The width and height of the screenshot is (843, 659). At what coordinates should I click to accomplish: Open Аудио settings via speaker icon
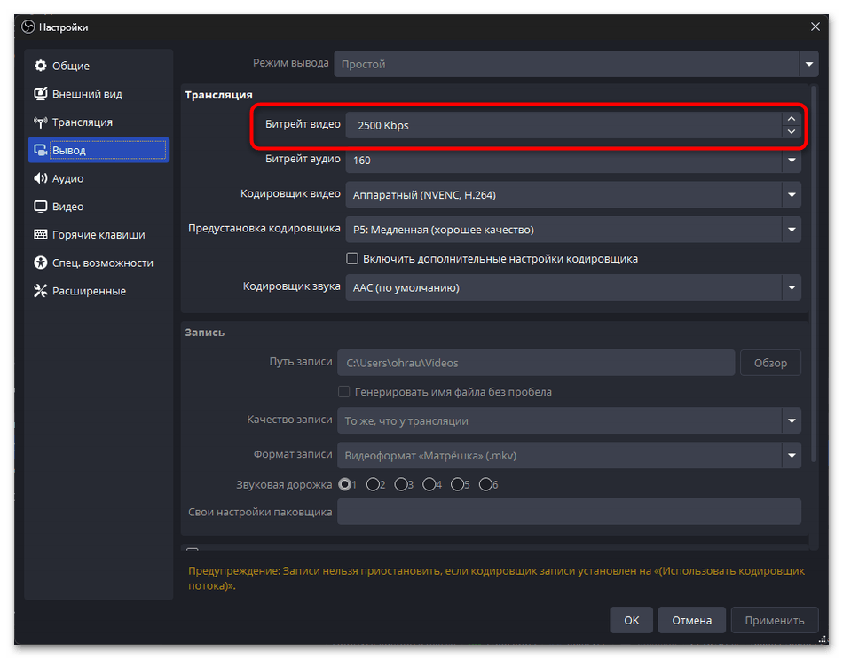[x=40, y=178]
